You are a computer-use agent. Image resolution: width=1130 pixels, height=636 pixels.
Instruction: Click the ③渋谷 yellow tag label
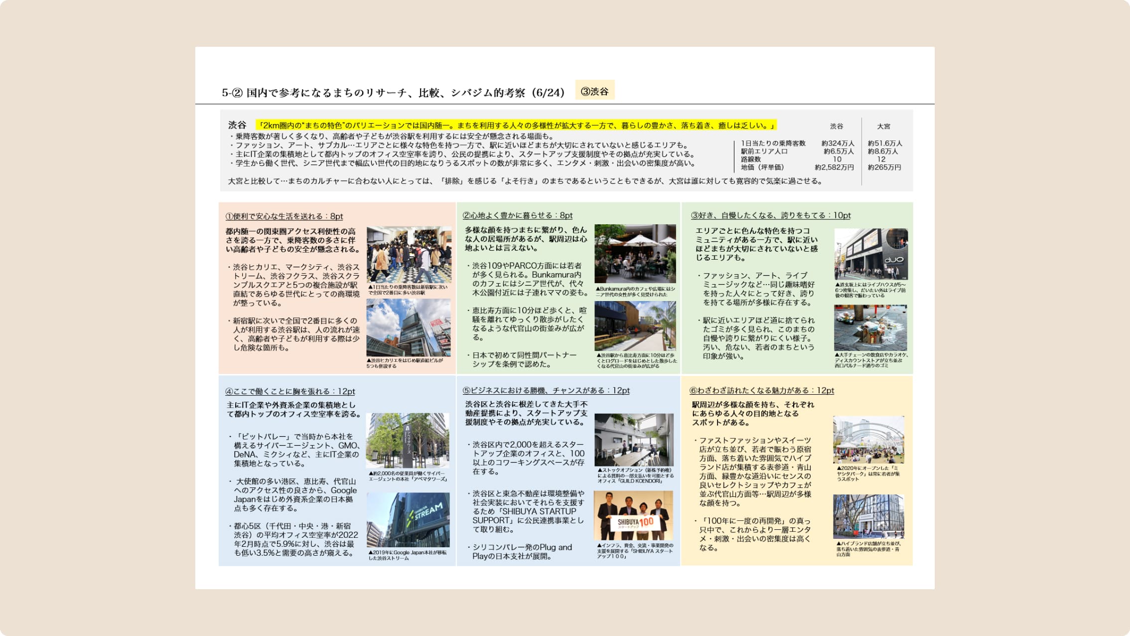click(x=594, y=91)
